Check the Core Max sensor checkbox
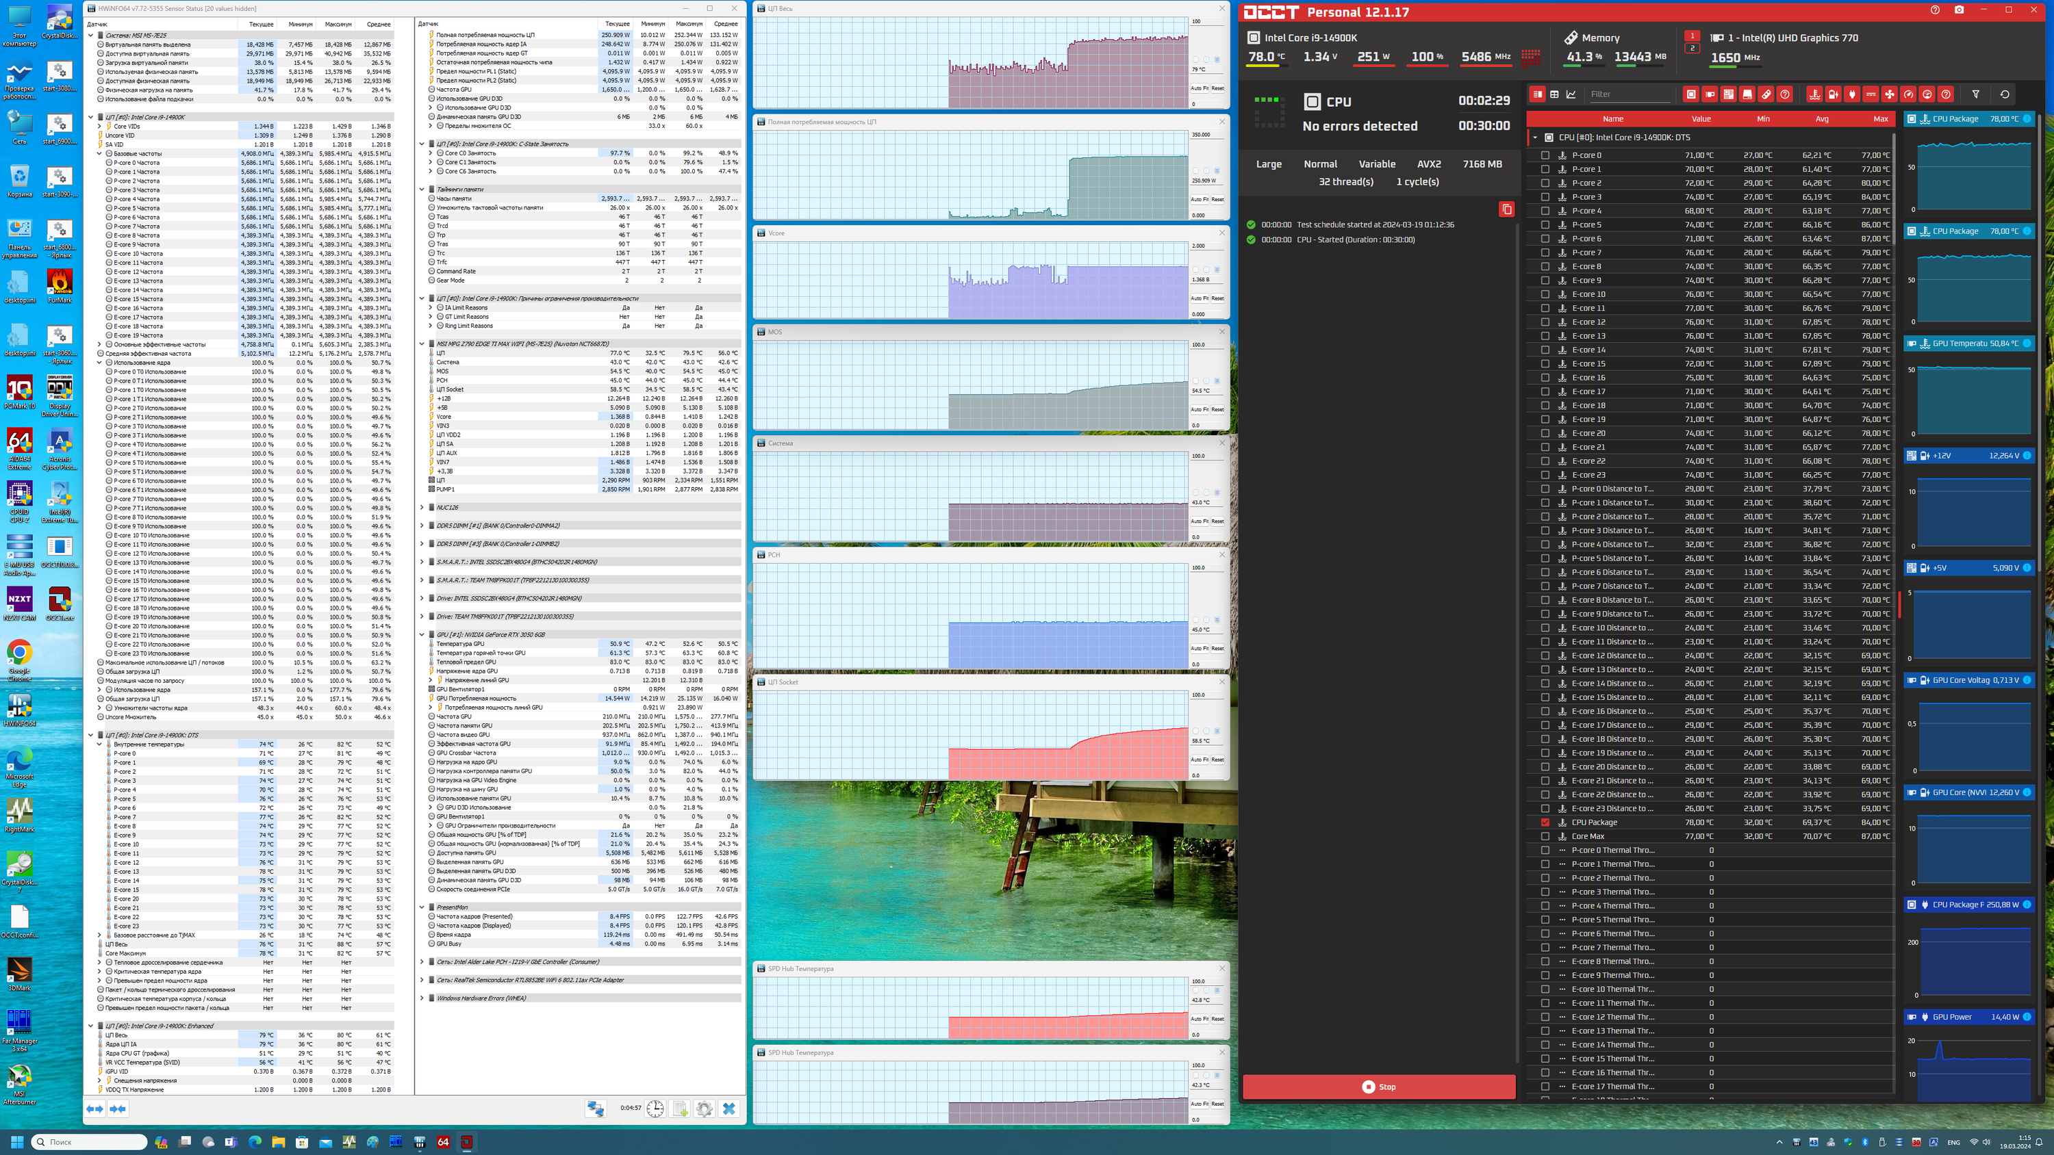Viewport: 2054px width, 1155px height. pos(1545,836)
